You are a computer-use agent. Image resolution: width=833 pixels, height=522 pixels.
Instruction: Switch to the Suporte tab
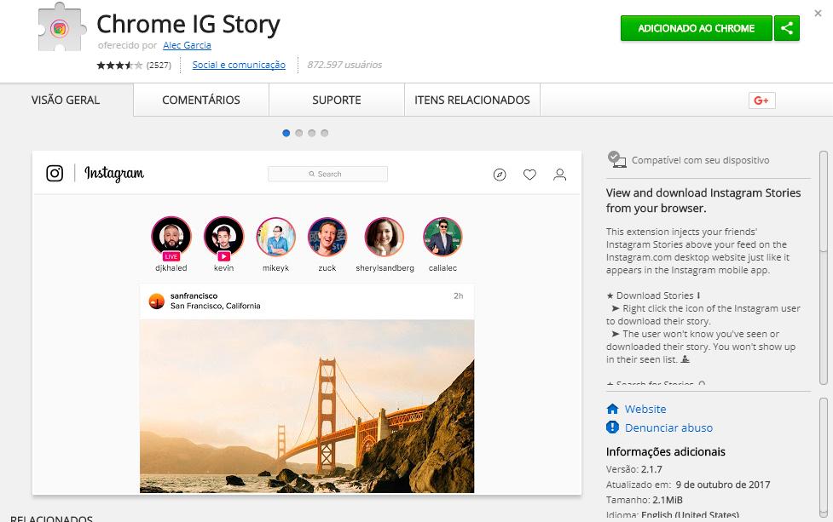point(336,100)
